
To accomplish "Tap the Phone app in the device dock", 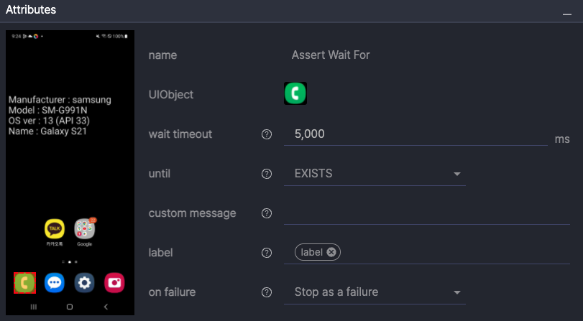I will click(24, 283).
